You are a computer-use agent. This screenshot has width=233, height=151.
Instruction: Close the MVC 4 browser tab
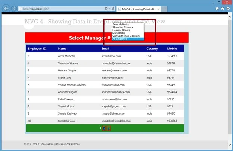158,9
